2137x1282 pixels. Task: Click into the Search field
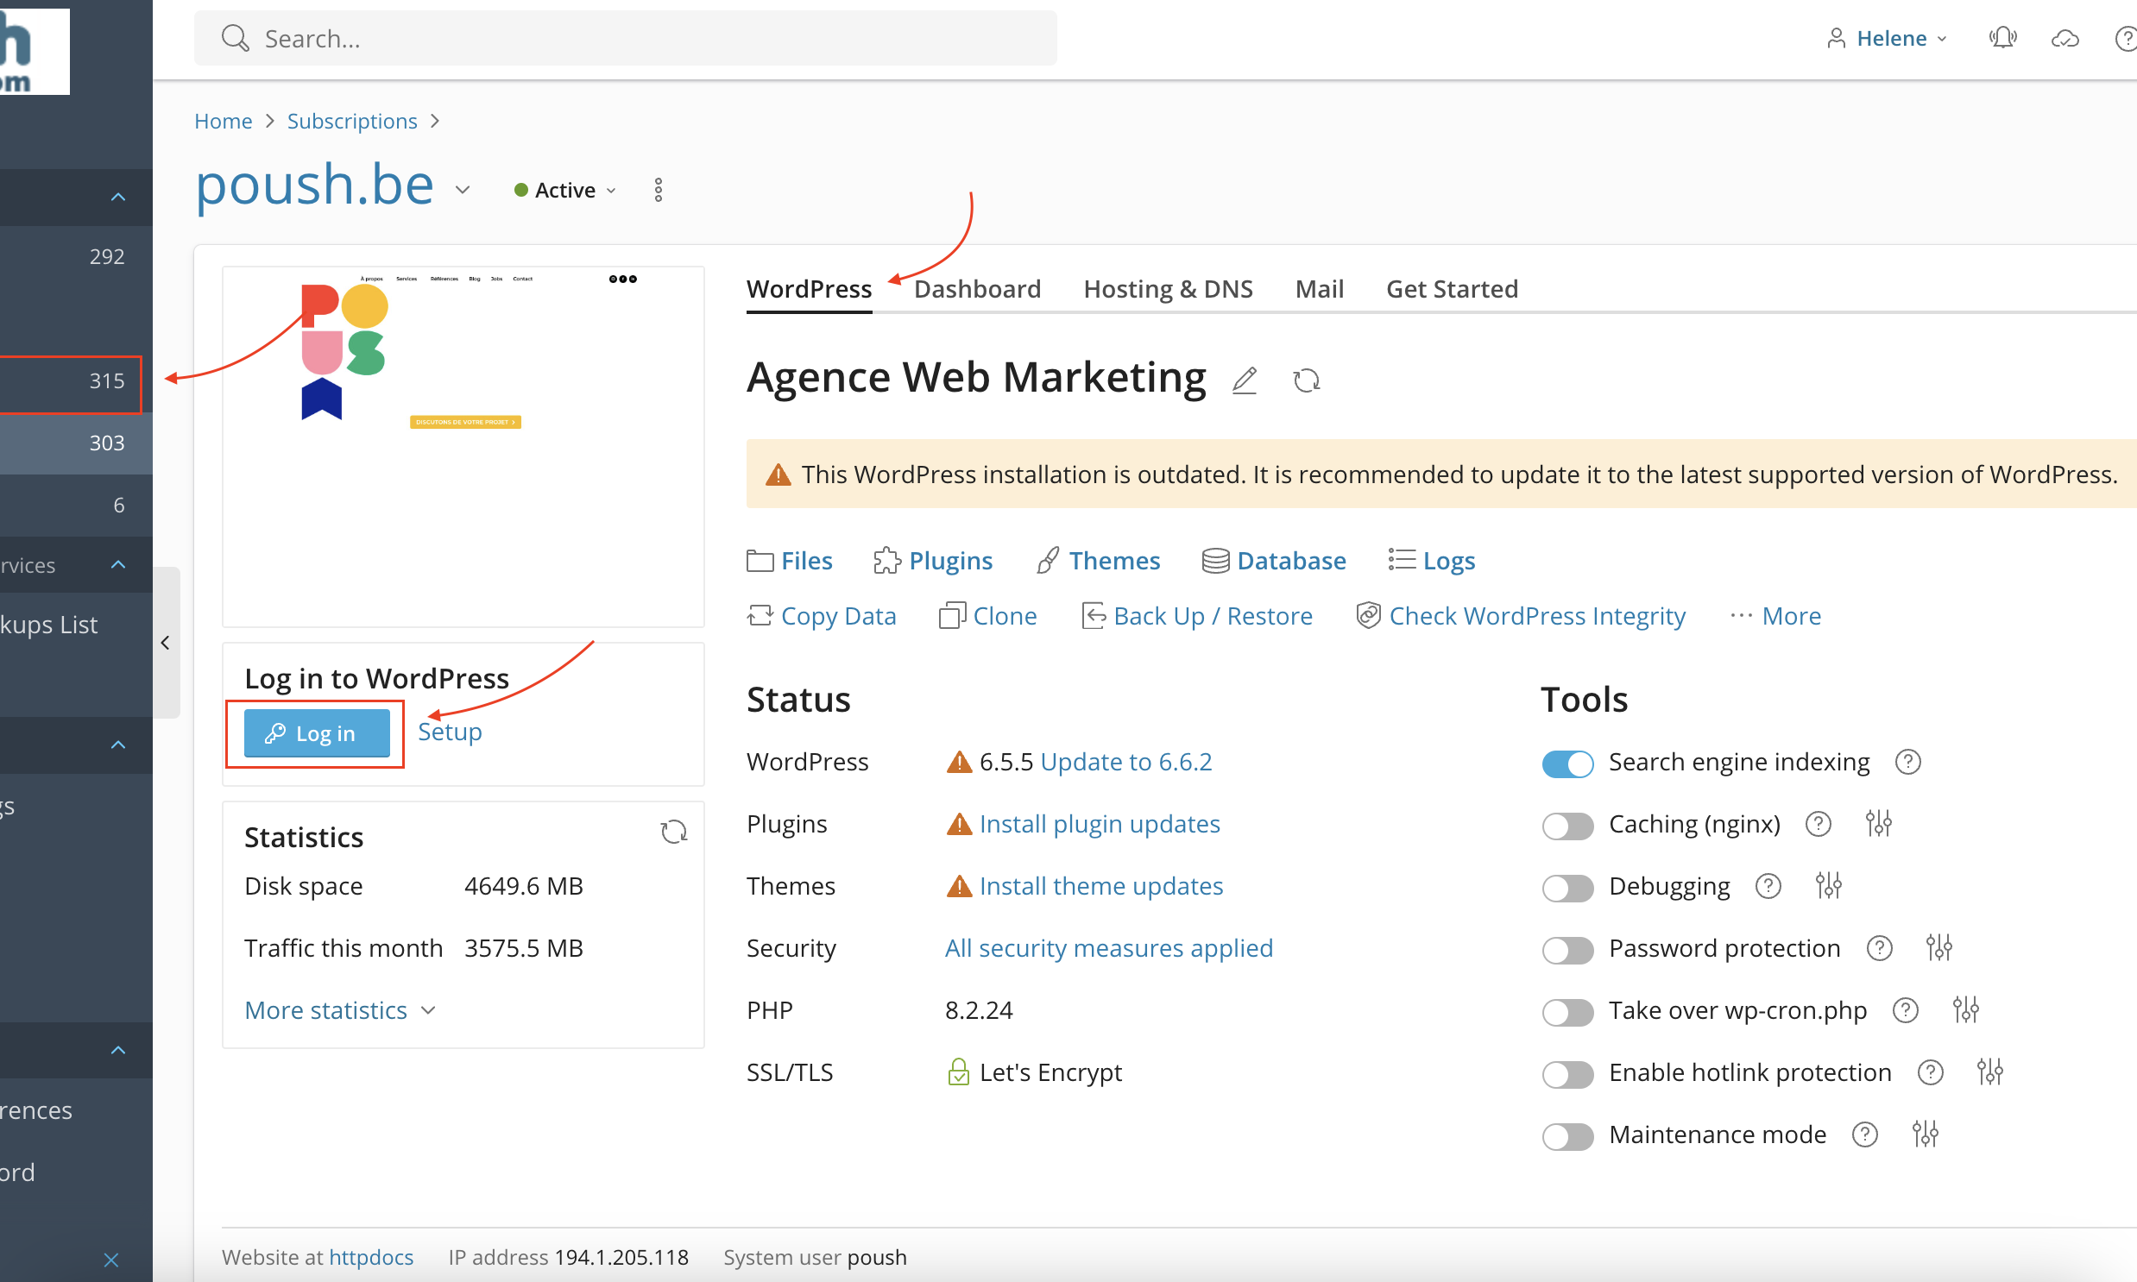tap(625, 38)
